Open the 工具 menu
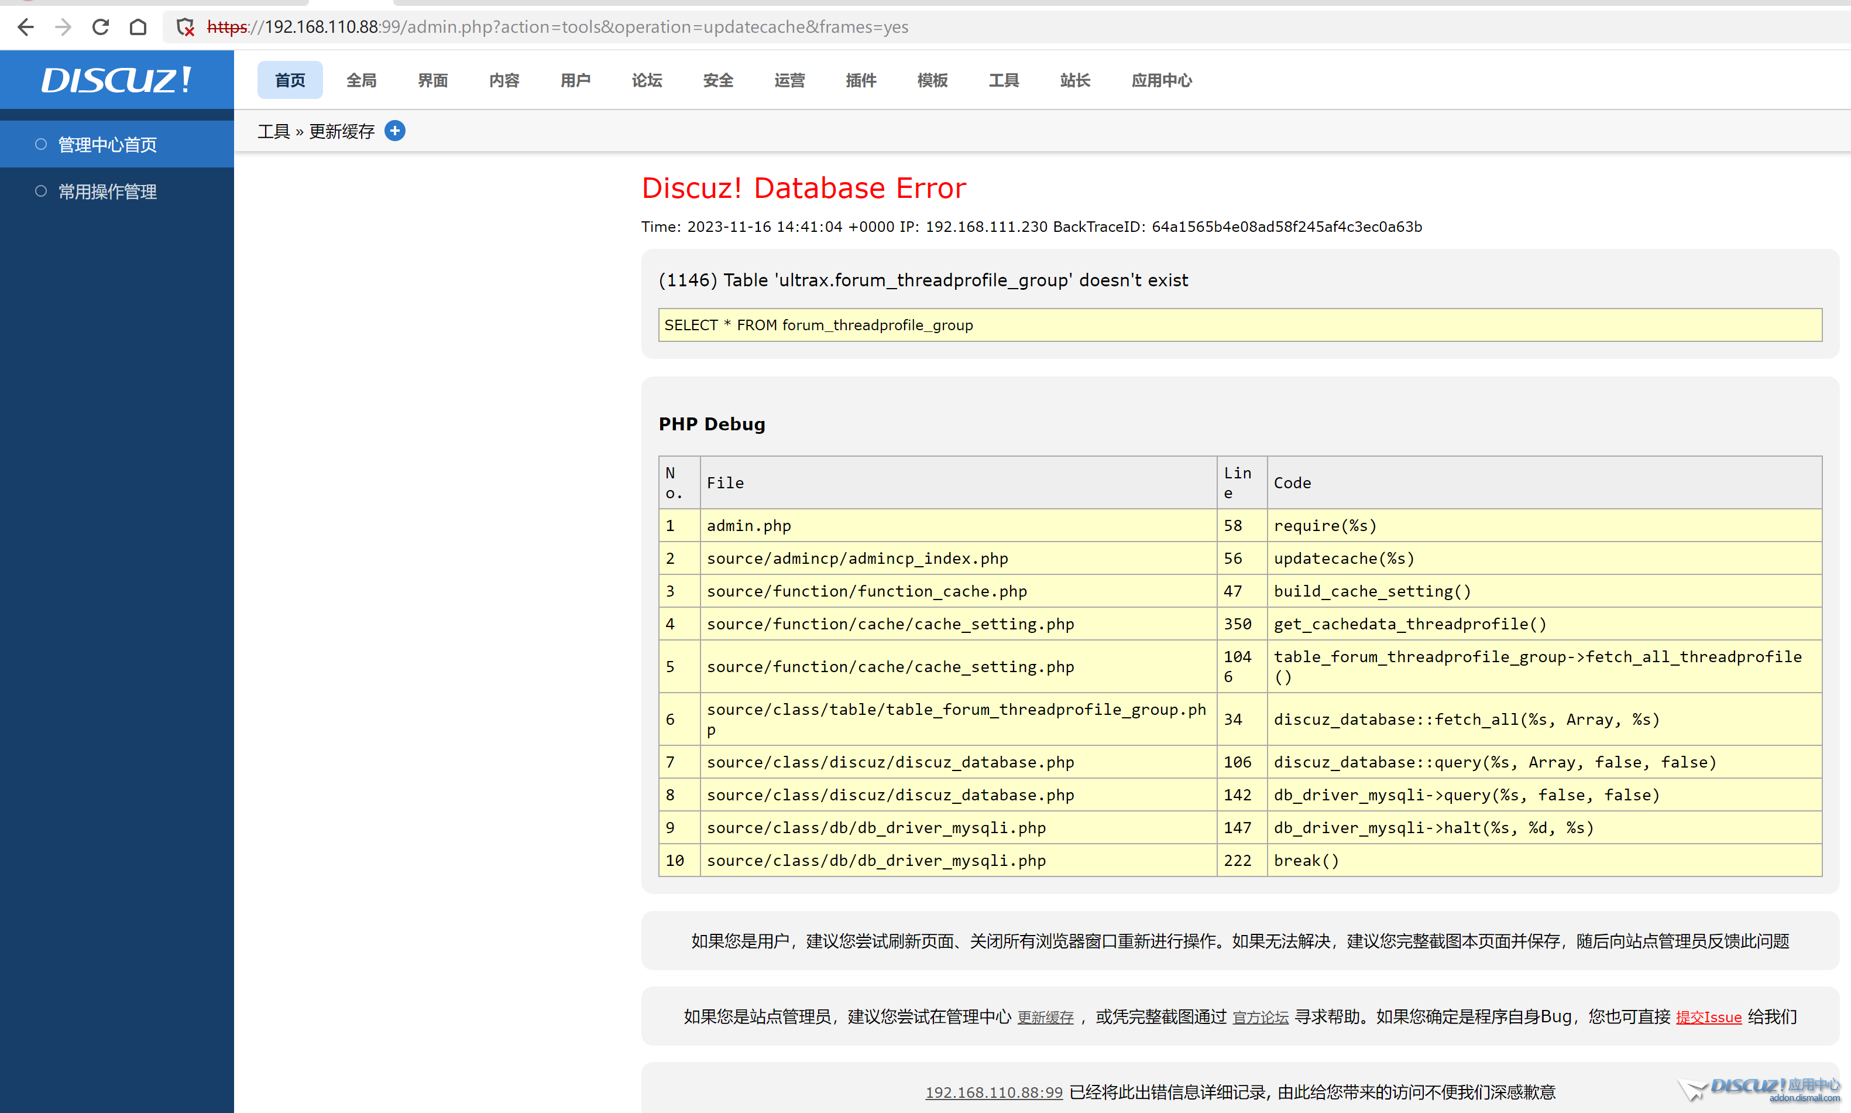The height and width of the screenshot is (1113, 1851). tap(1004, 80)
